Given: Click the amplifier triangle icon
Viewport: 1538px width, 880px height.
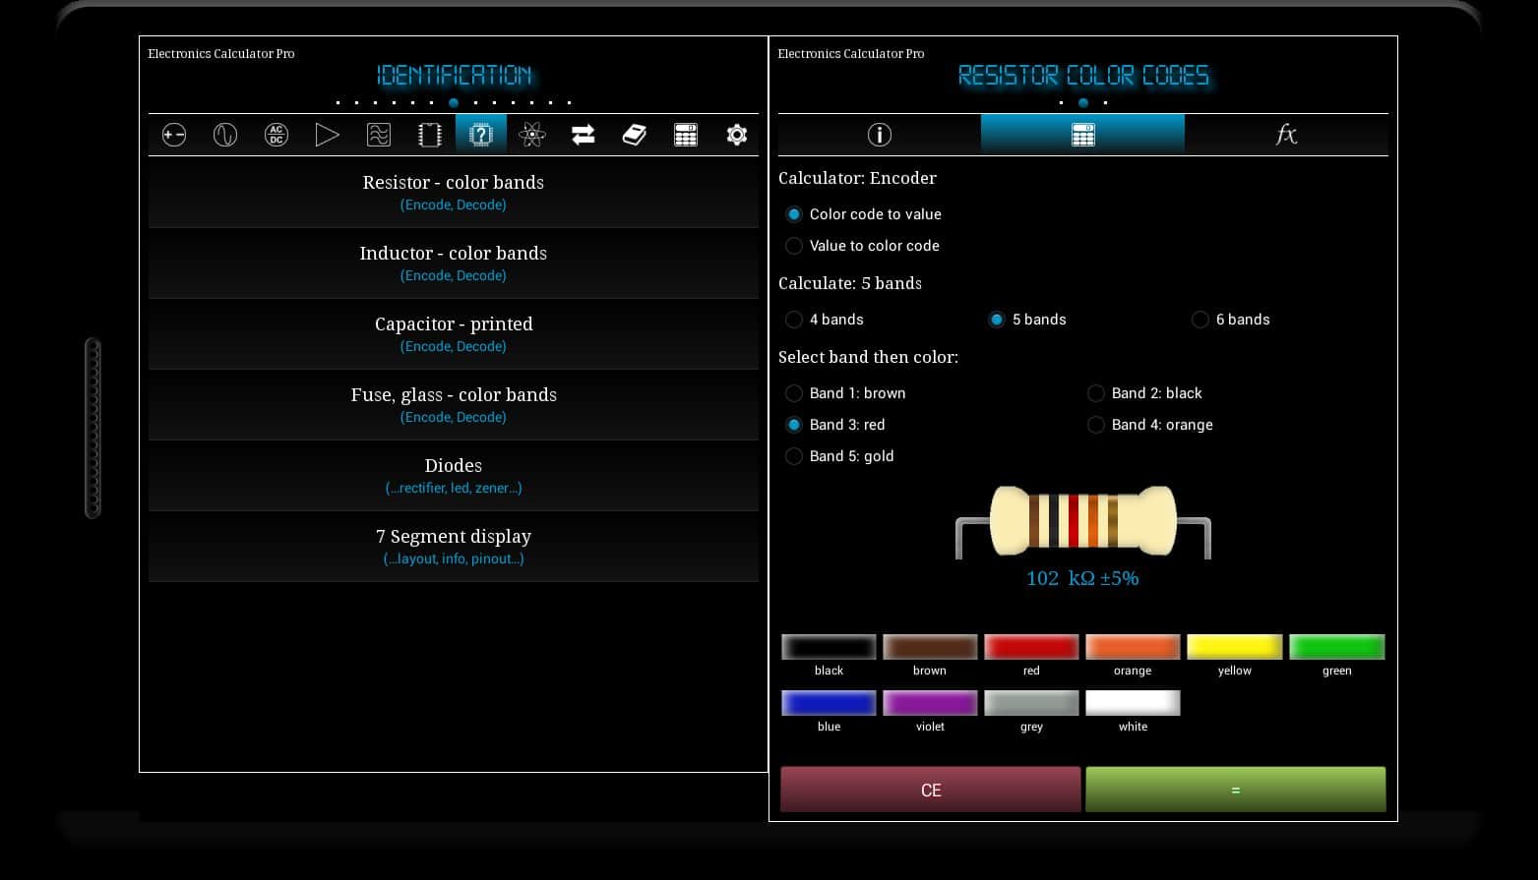Looking at the screenshot, I should (328, 135).
